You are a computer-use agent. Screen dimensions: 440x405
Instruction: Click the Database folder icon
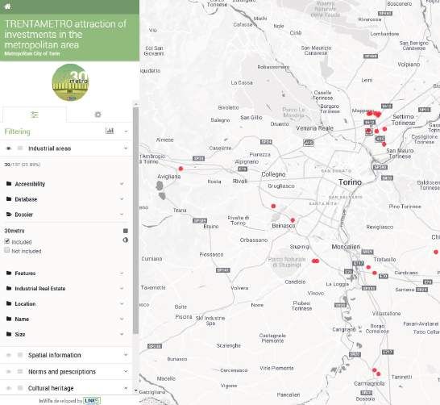point(9,198)
